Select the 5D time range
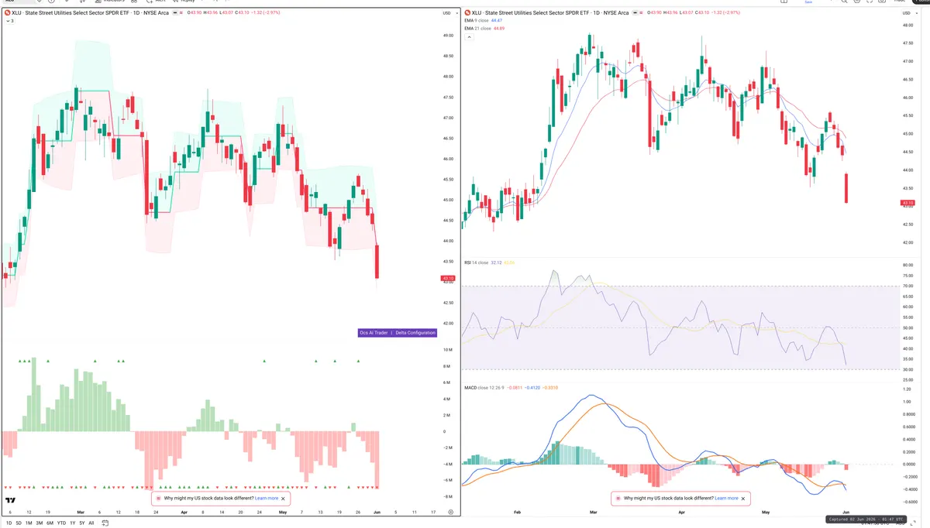 19,523
